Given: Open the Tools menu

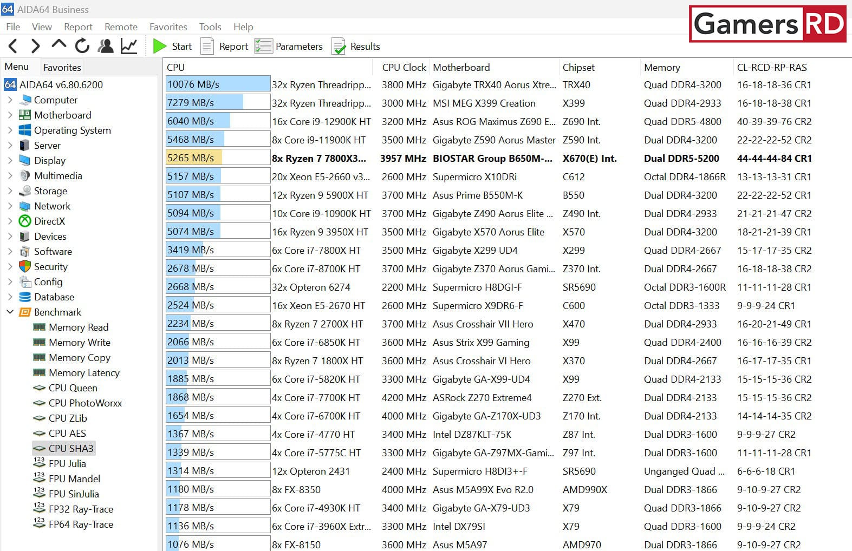Looking at the screenshot, I should 210,27.
